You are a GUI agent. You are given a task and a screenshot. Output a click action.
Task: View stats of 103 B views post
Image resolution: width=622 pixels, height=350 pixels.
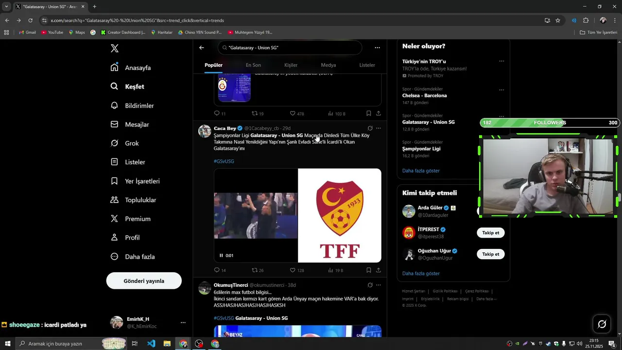pyautogui.click(x=336, y=113)
